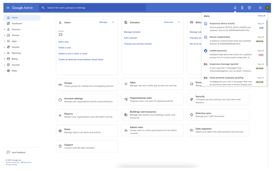Viewport: 274px width, 171px height.
Task: Click View all alerts link
Action: [x=261, y=16]
